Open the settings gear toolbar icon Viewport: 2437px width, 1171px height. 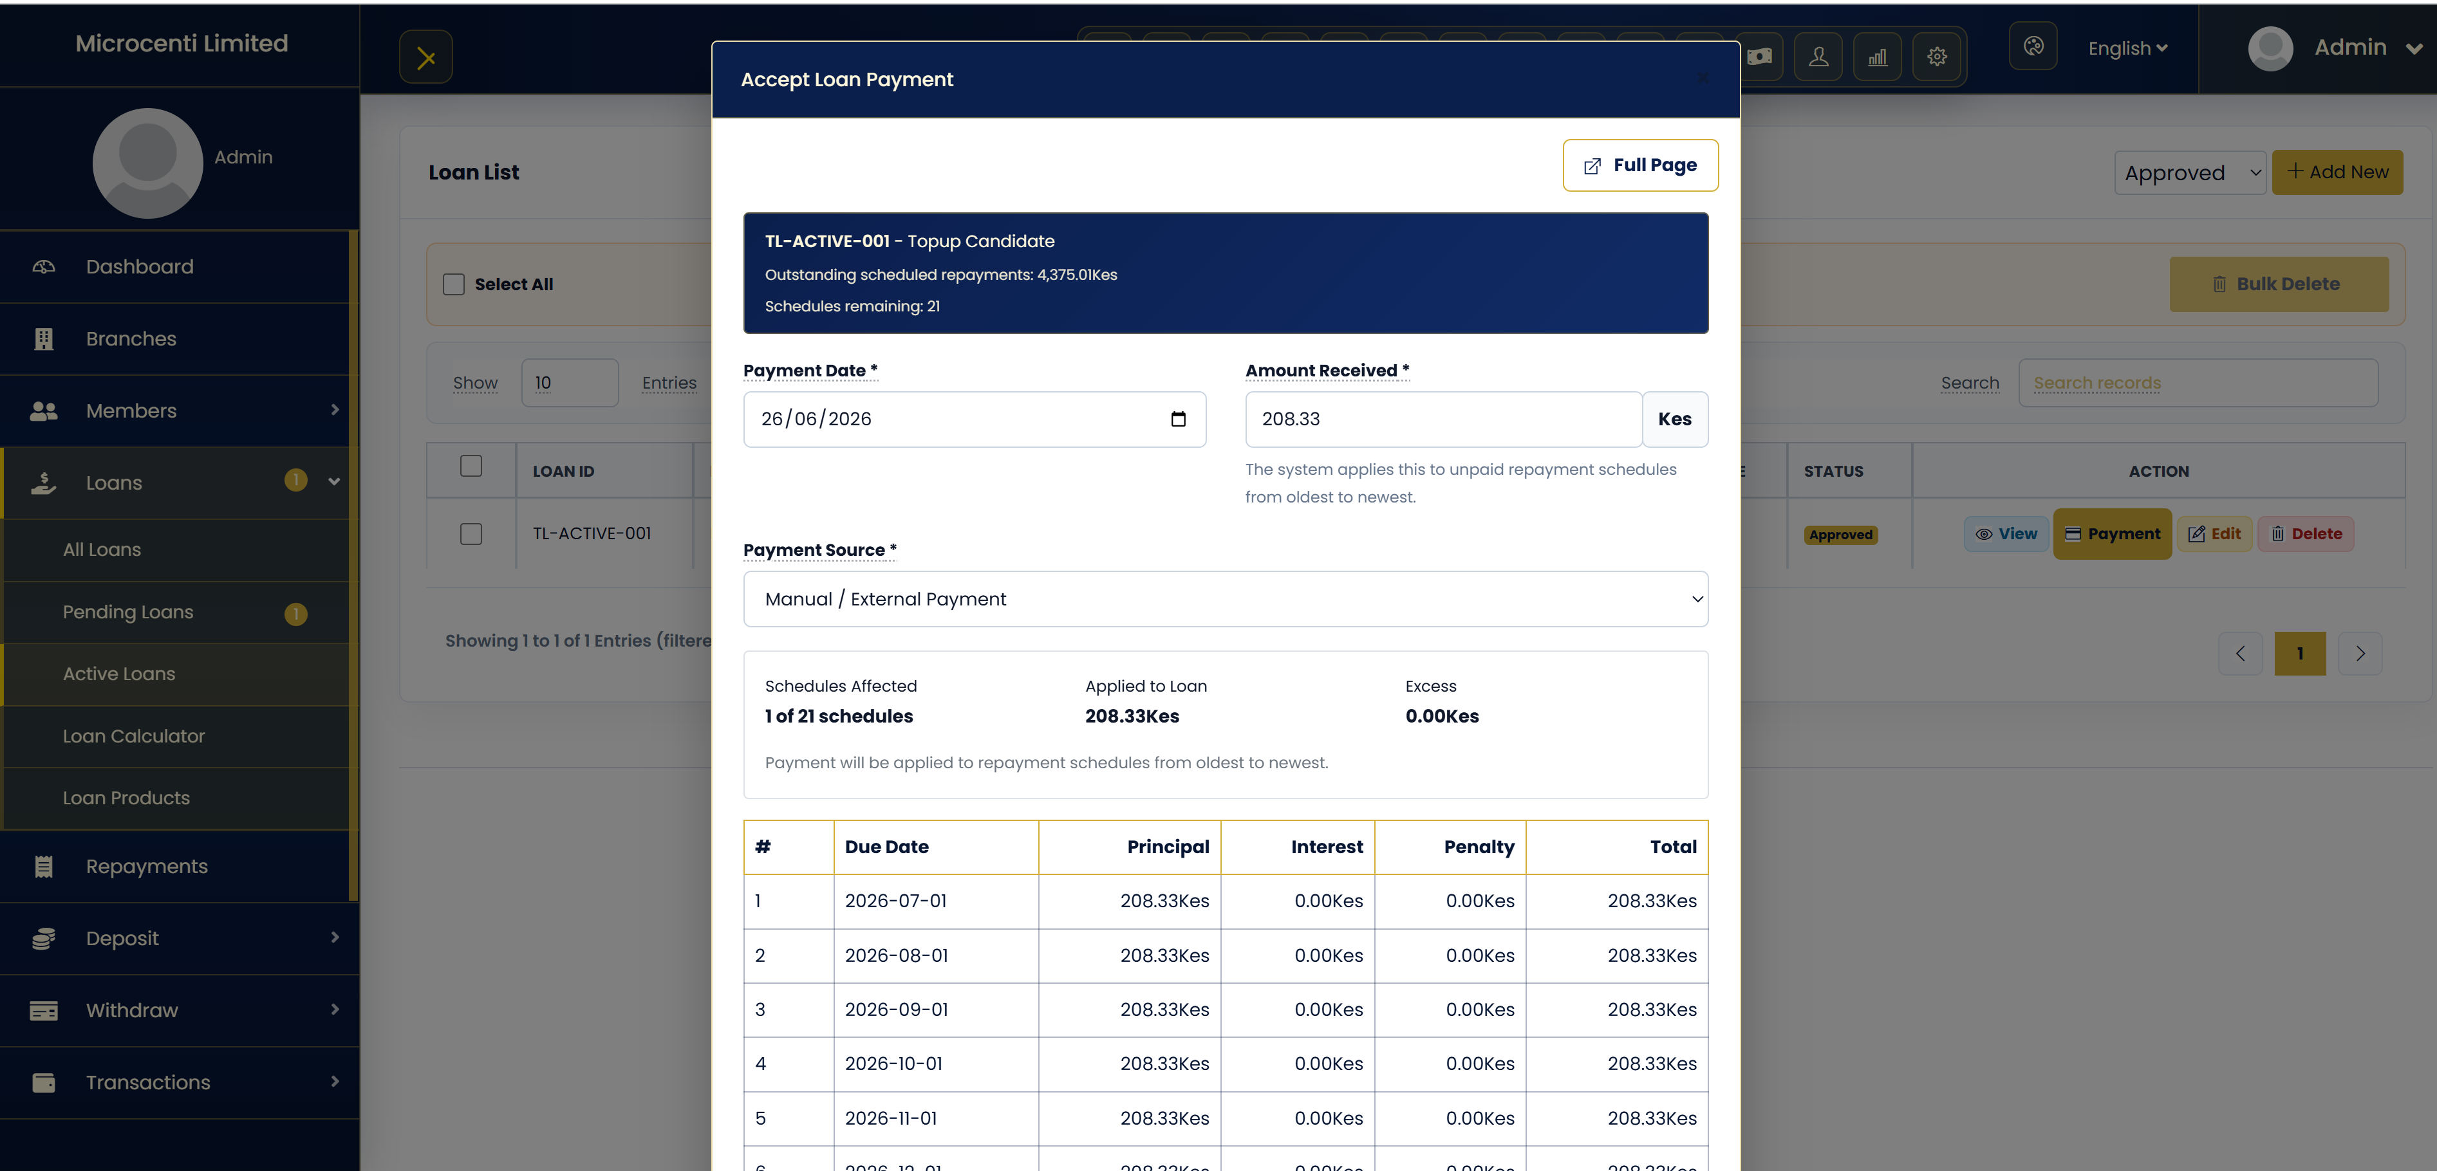1937,57
